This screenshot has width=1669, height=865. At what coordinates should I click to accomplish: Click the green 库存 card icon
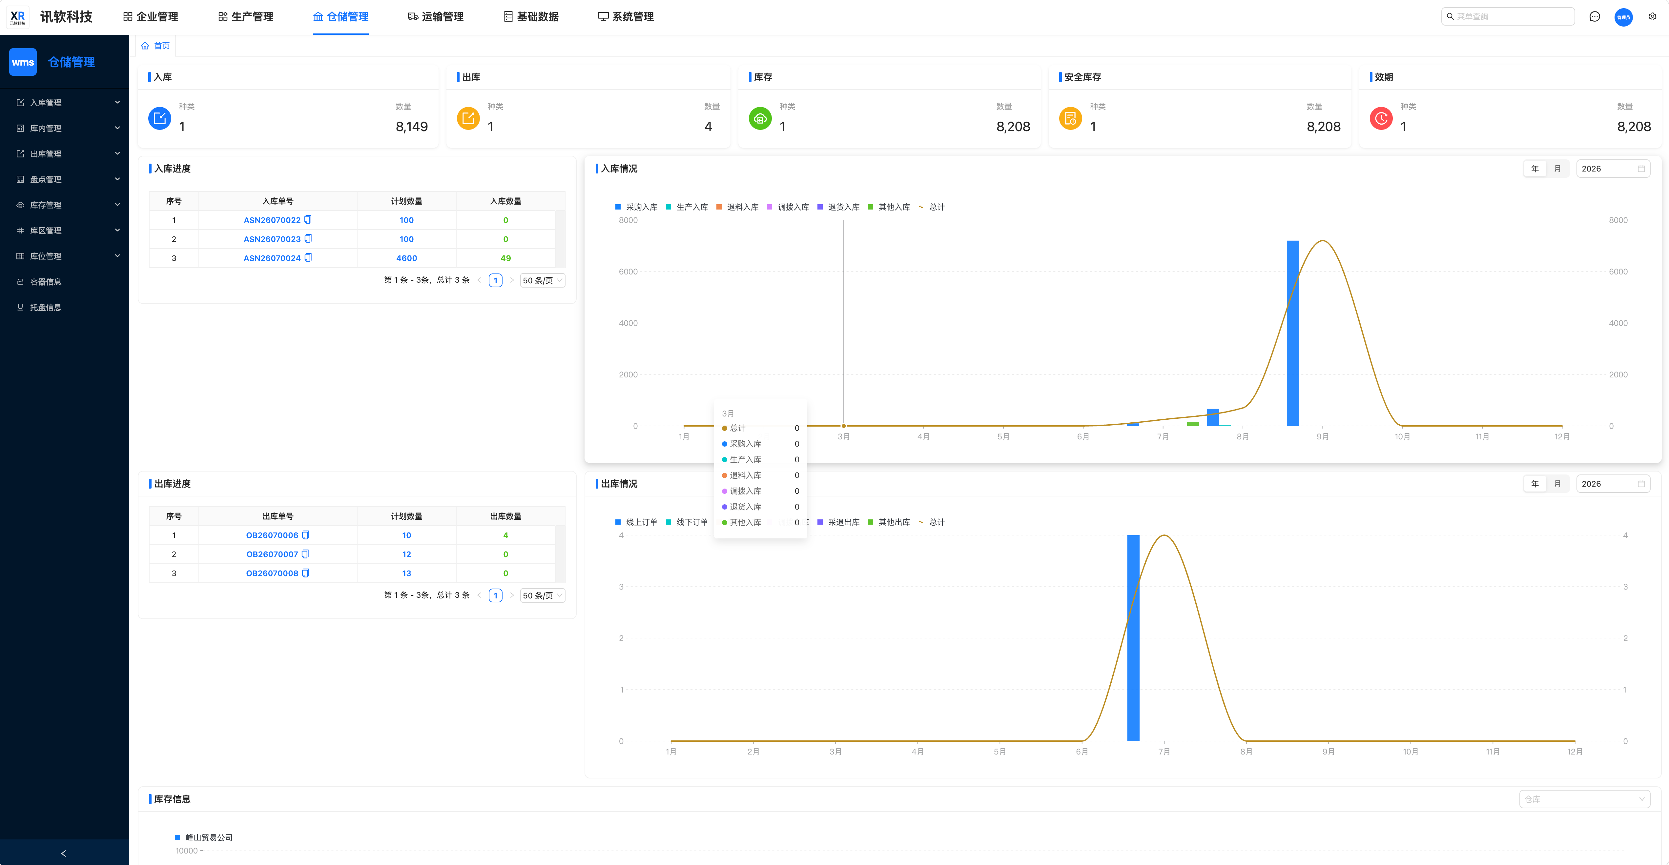click(760, 118)
